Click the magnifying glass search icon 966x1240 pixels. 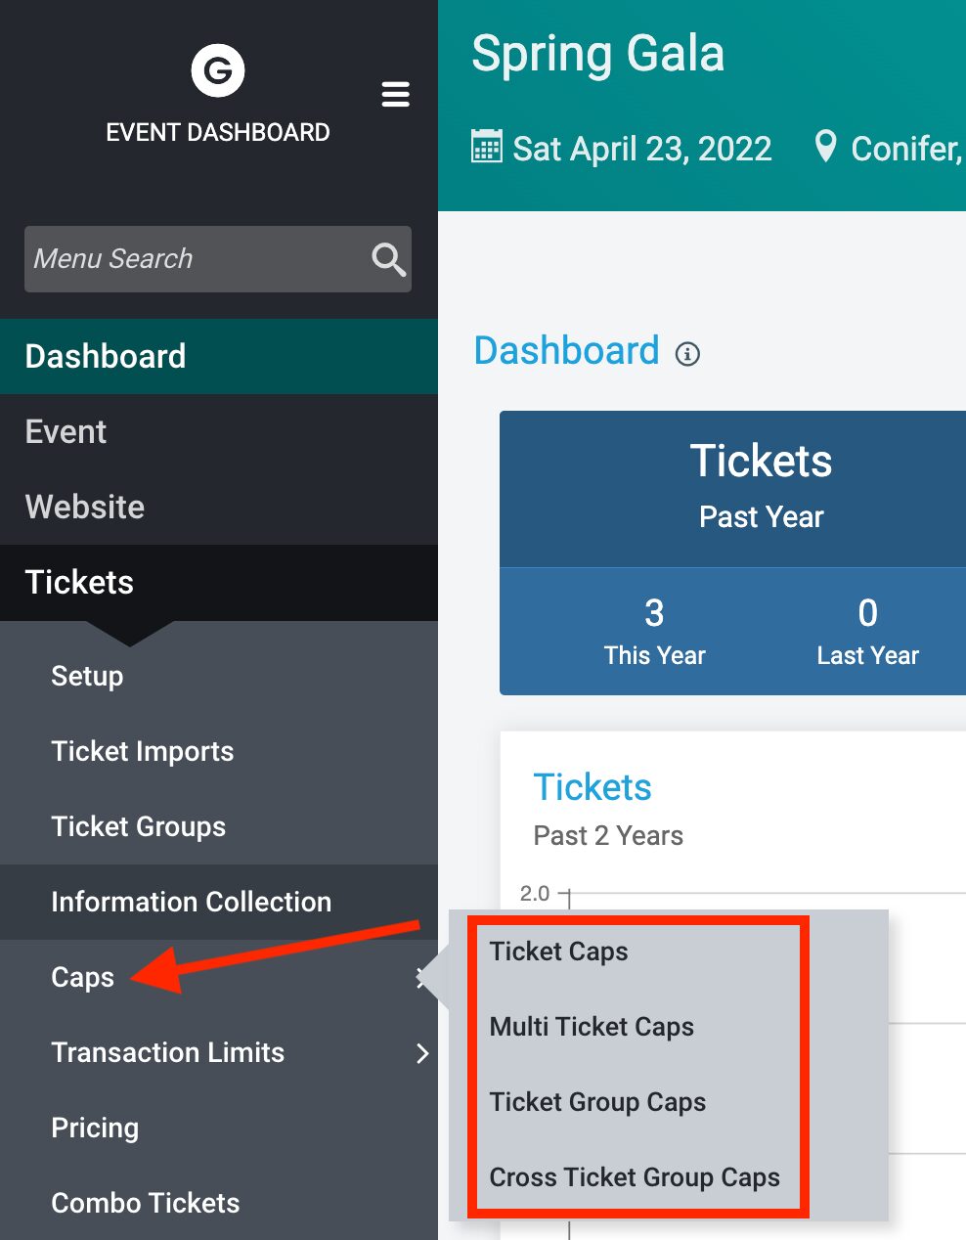387,259
